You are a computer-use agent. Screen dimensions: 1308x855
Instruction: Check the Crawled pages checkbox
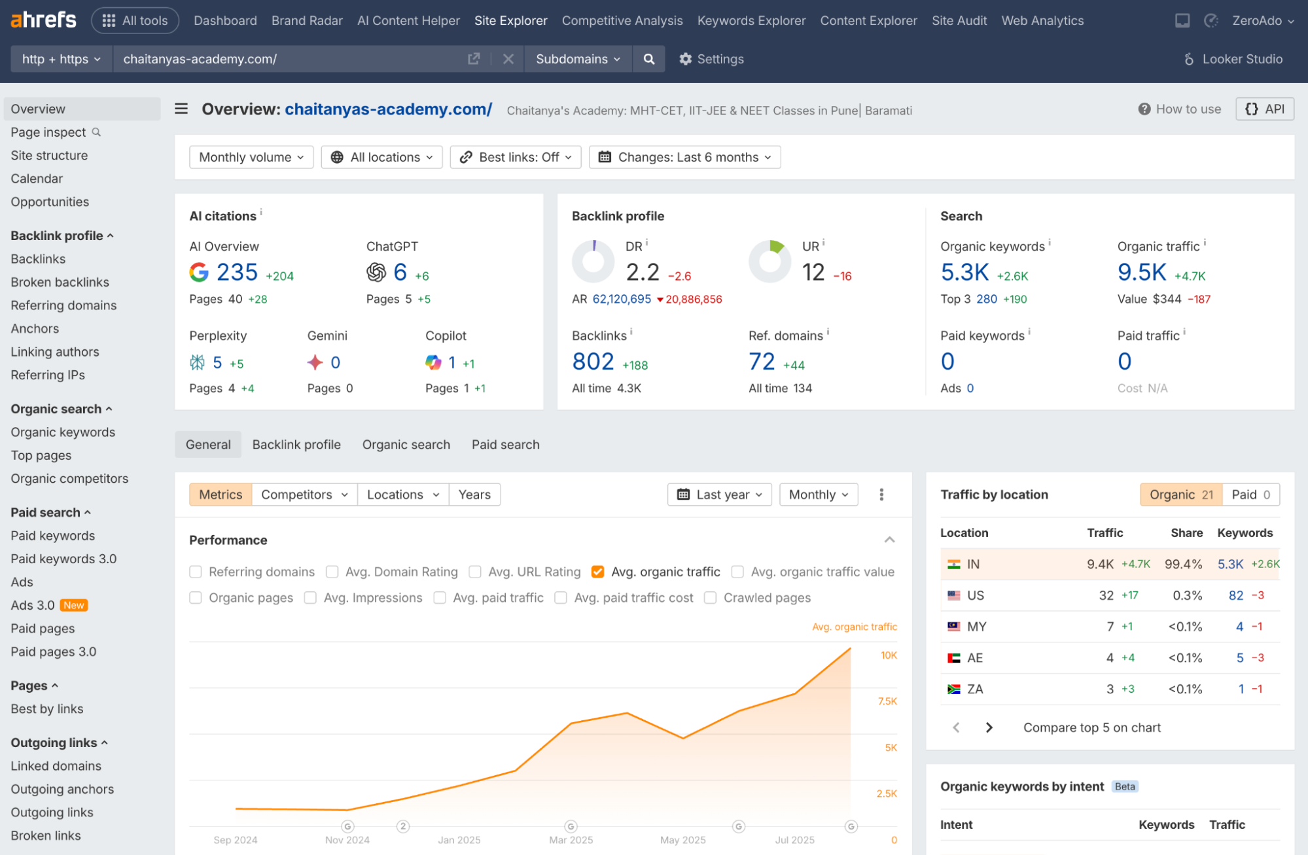(x=710, y=597)
